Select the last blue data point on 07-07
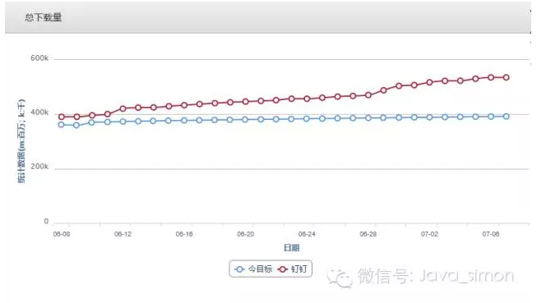This screenshot has width=537, height=303. (507, 117)
